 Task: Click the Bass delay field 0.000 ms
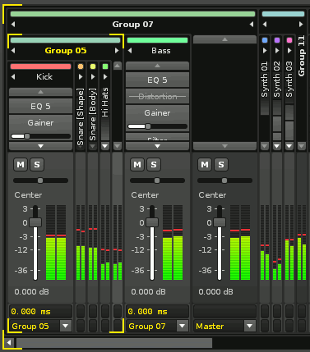tap(157, 312)
